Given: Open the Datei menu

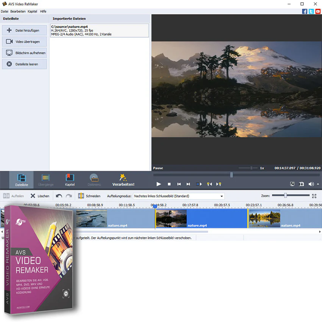Looking at the screenshot, I should [5, 11].
